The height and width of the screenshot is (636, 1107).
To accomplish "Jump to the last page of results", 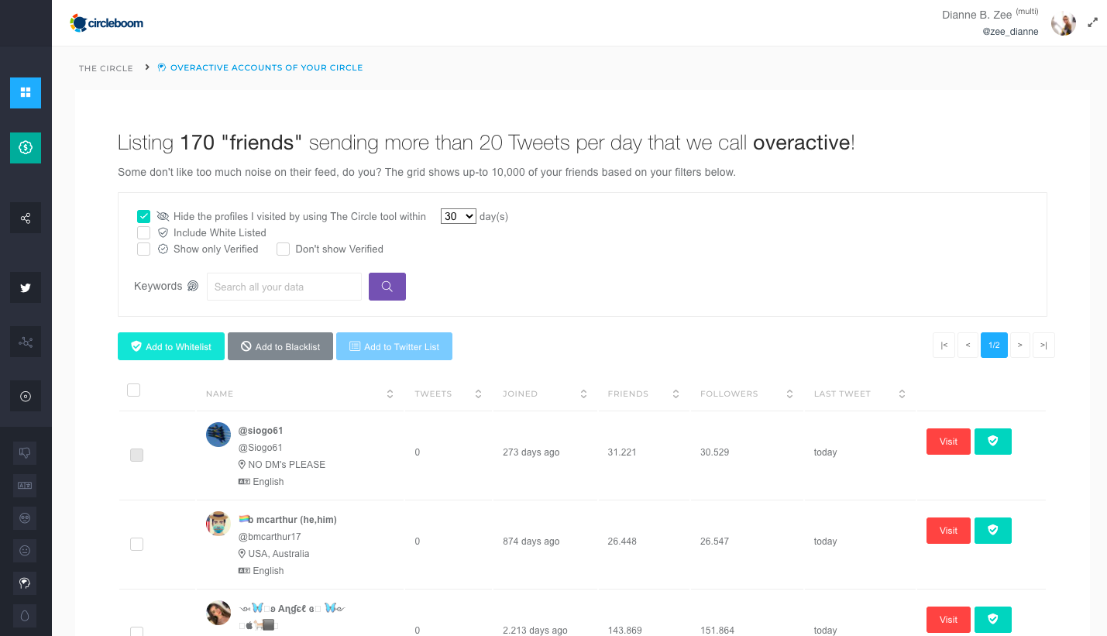I will coord(1043,345).
